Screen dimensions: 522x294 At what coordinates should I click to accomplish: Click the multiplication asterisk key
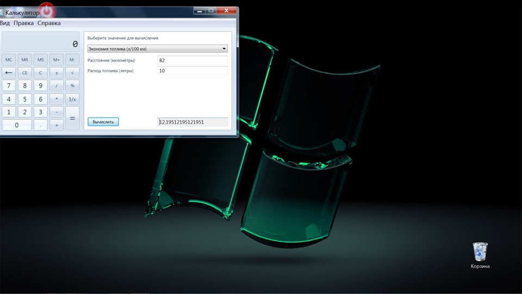(x=57, y=99)
